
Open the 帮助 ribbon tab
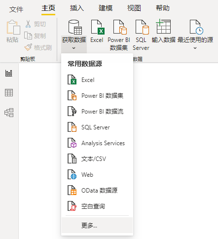pyautogui.click(x=163, y=8)
